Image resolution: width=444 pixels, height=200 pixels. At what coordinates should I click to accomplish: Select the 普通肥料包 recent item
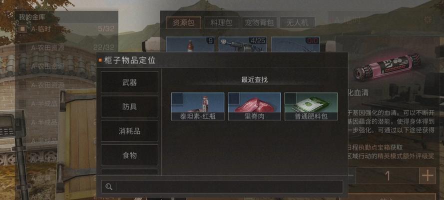(x=311, y=106)
